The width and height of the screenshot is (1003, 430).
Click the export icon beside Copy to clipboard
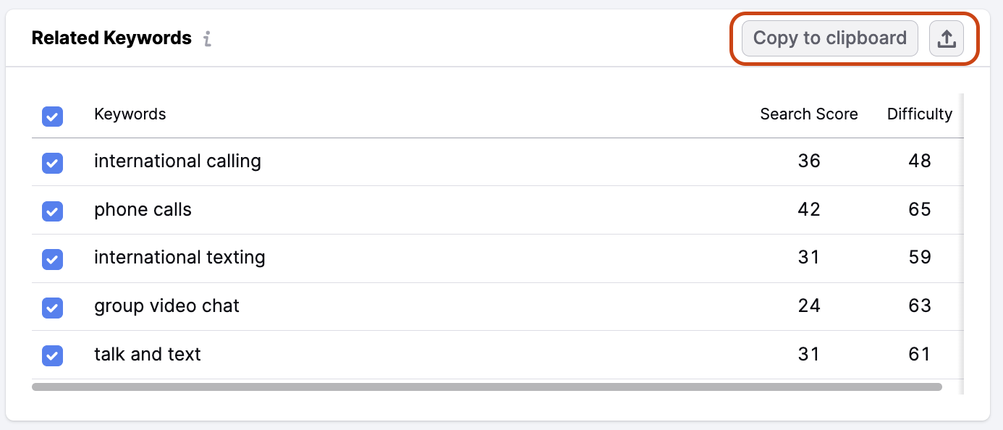click(x=947, y=38)
